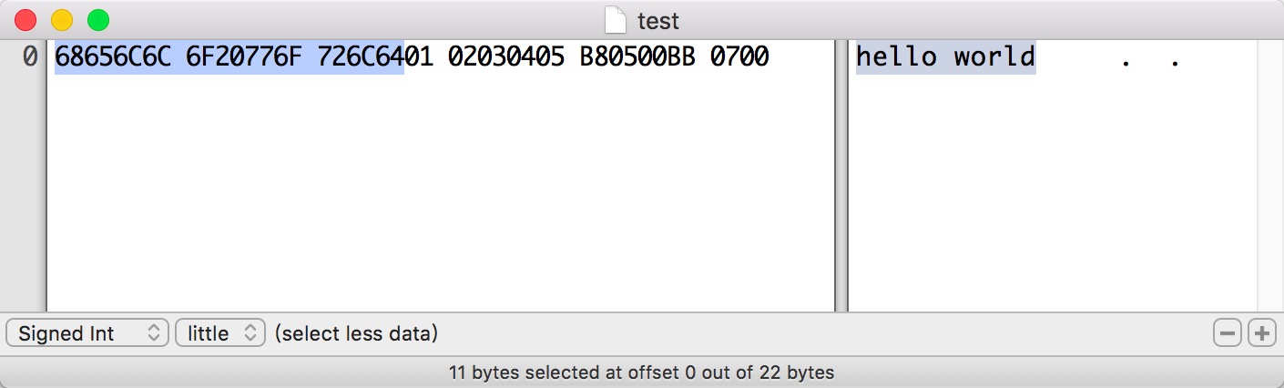Click hex group 68656C6C
The image size is (1284, 388).
113,57
